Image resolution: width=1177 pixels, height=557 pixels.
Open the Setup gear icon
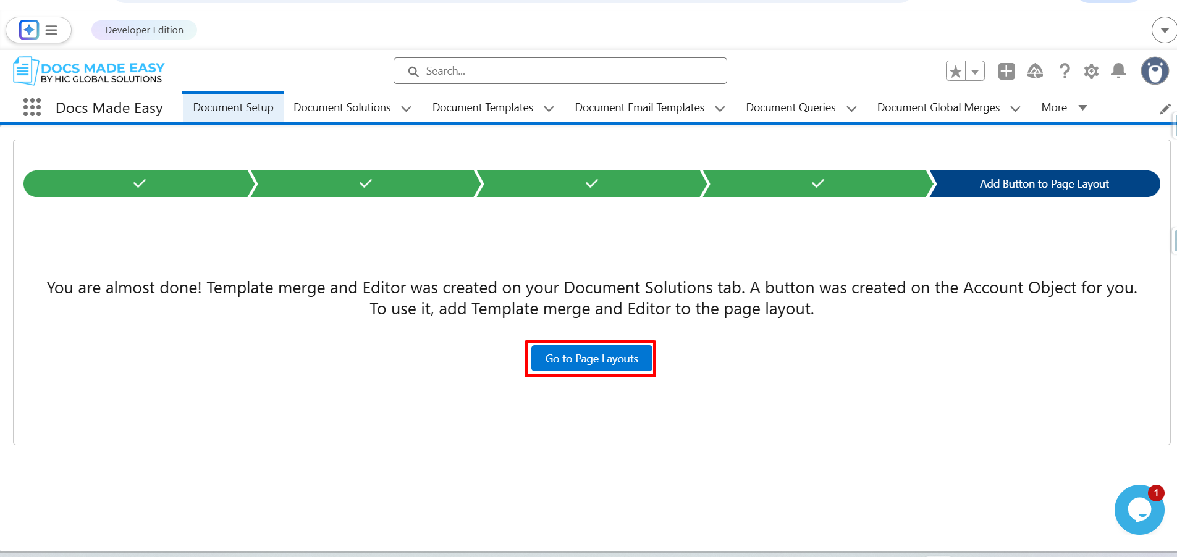pos(1092,72)
